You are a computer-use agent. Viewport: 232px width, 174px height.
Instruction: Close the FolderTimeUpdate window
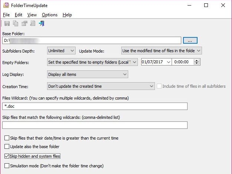click(x=223, y=5)
